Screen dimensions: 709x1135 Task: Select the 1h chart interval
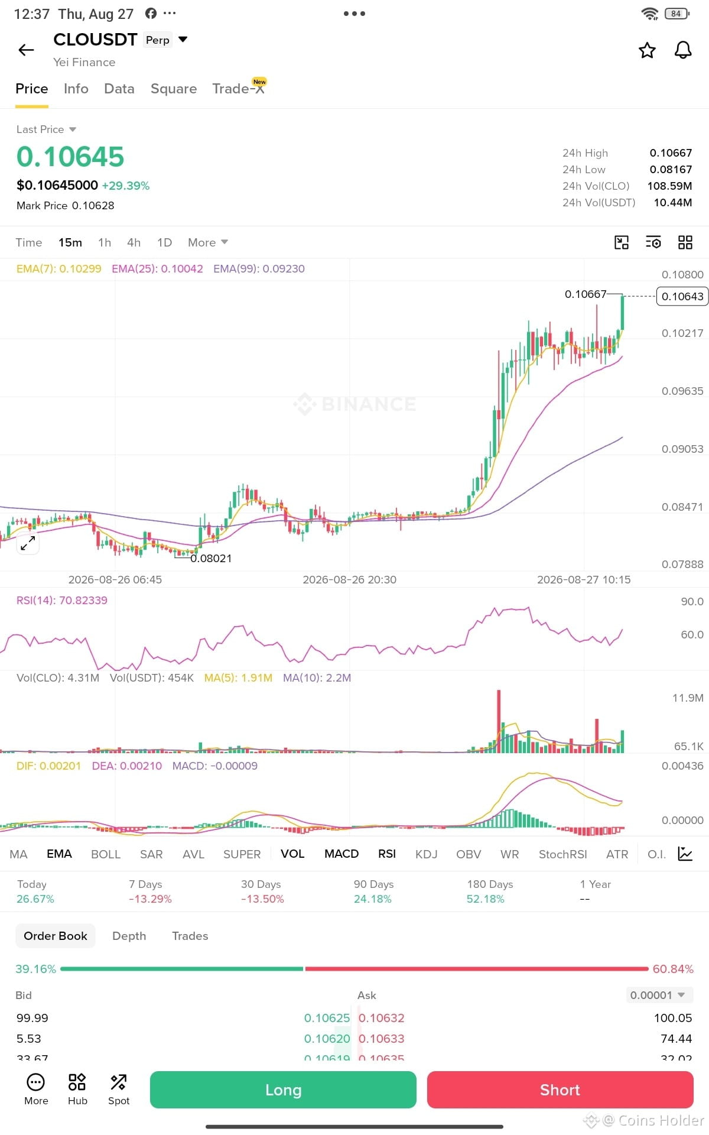105,242
